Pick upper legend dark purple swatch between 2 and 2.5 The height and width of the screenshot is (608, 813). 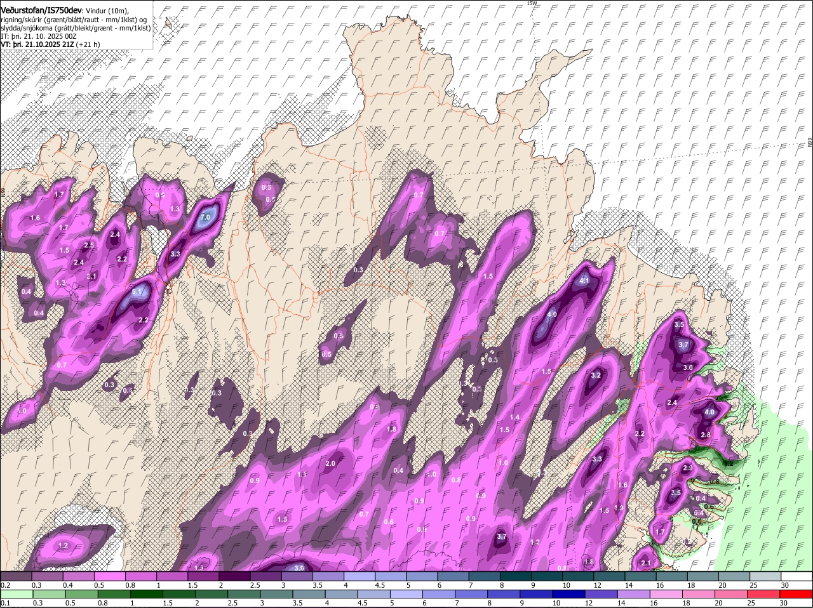pyautogui.click(x=234, y=576)
